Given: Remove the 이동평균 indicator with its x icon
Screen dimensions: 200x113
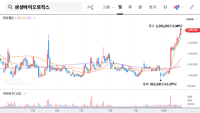Looking at the screenshot, I should [x=34, y=18].
